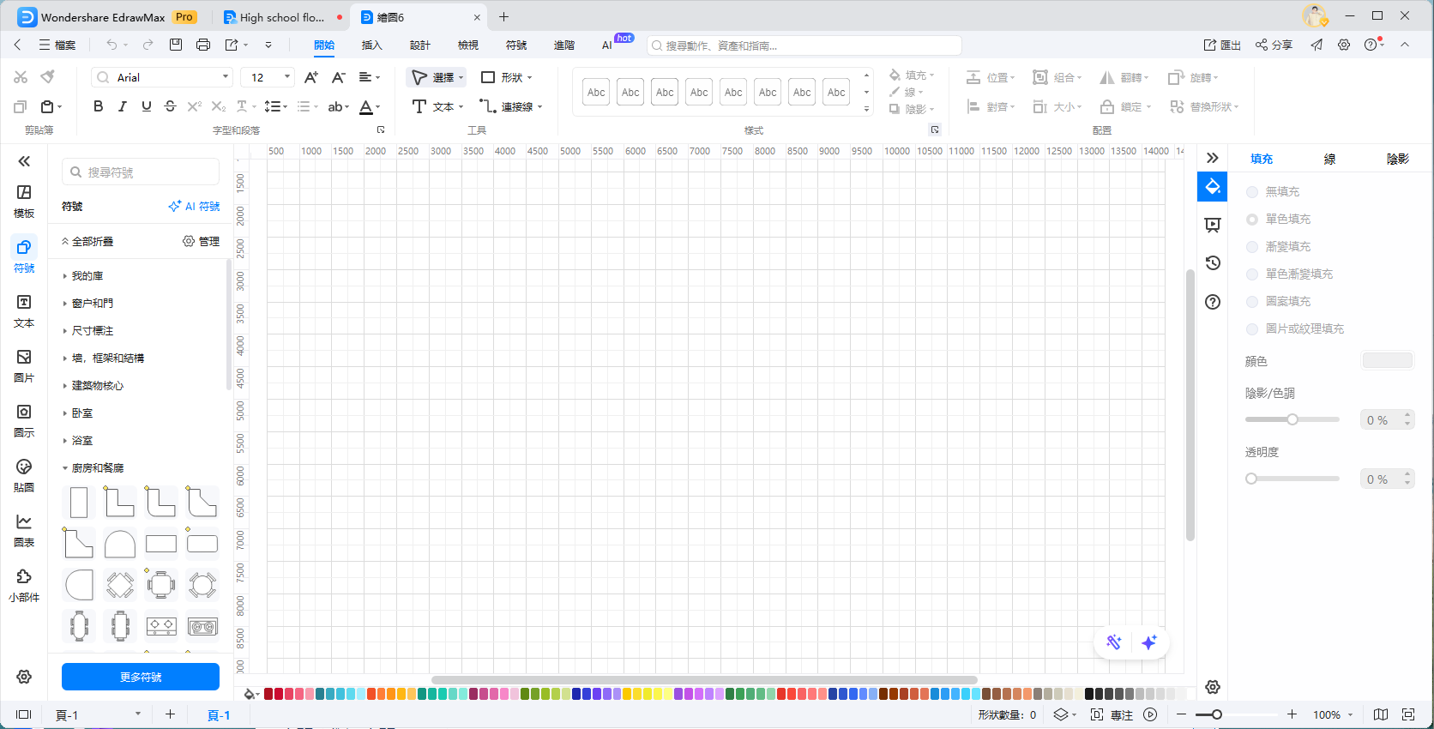
Task: Click the 文本 text tool
Action: (x=437, y=106)
